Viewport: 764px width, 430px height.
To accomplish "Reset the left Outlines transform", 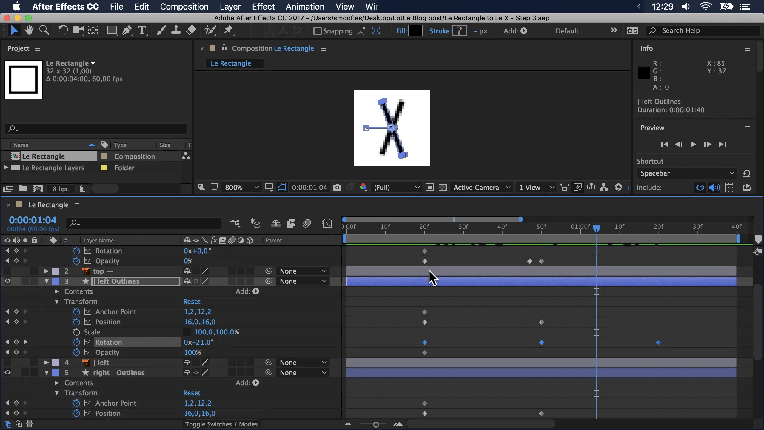I will pos(192,302).
